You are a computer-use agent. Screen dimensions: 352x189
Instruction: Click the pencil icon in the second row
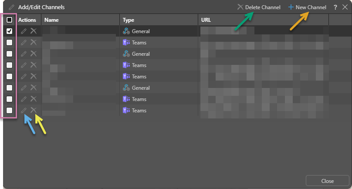tap(24, 43)
